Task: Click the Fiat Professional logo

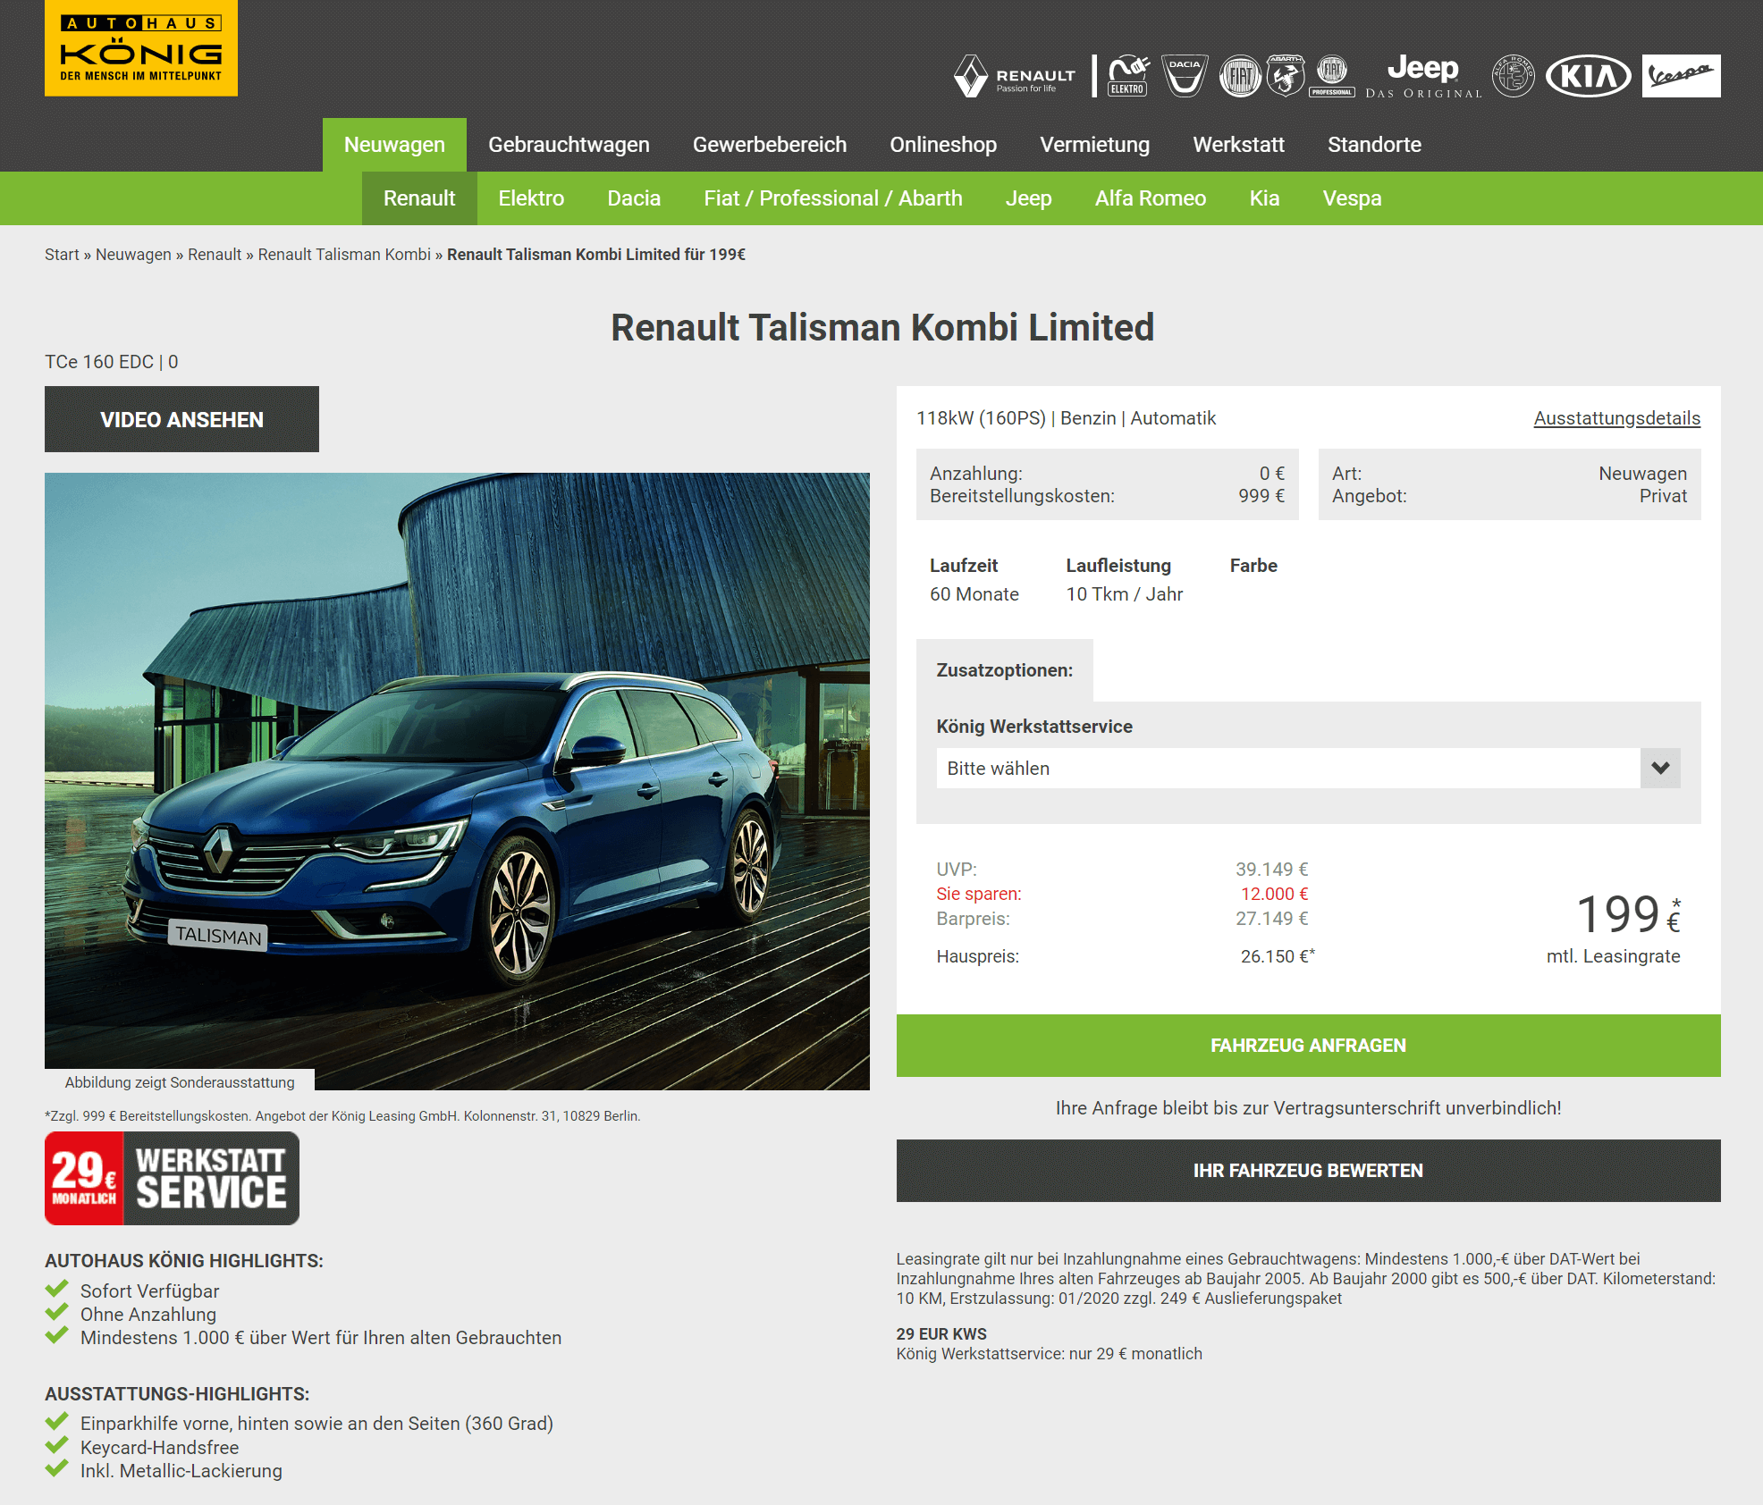Action: [1332, 76]
